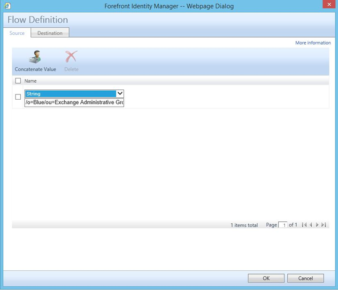Viewport: 338px width, 290px height.
Task: Click the Concatenate Value user icon
Action: [35, 57]
